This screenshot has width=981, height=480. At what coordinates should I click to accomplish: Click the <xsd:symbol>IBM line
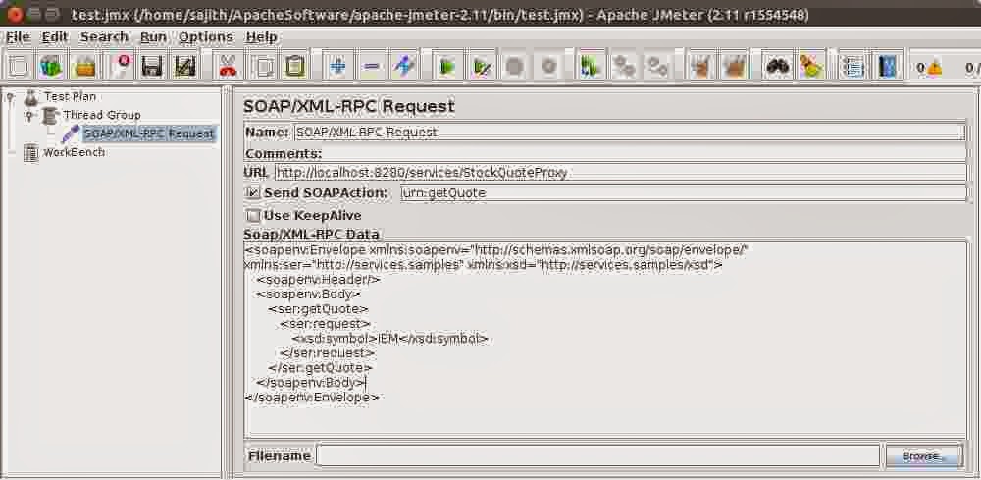[389, 339]
